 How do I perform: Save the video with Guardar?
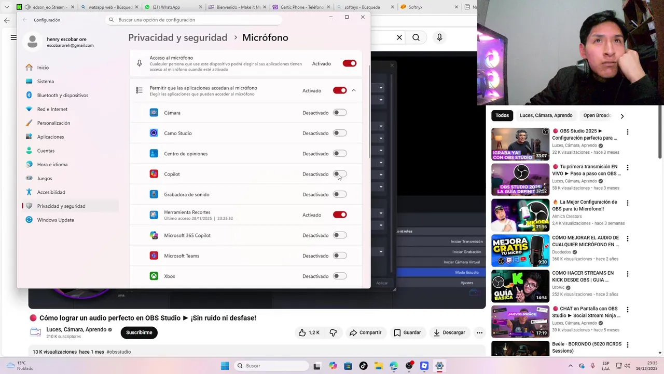point(407,332)
